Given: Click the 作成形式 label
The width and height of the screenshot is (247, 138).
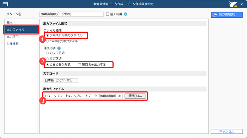Looking at the screenshot, I should coord(50,48).
